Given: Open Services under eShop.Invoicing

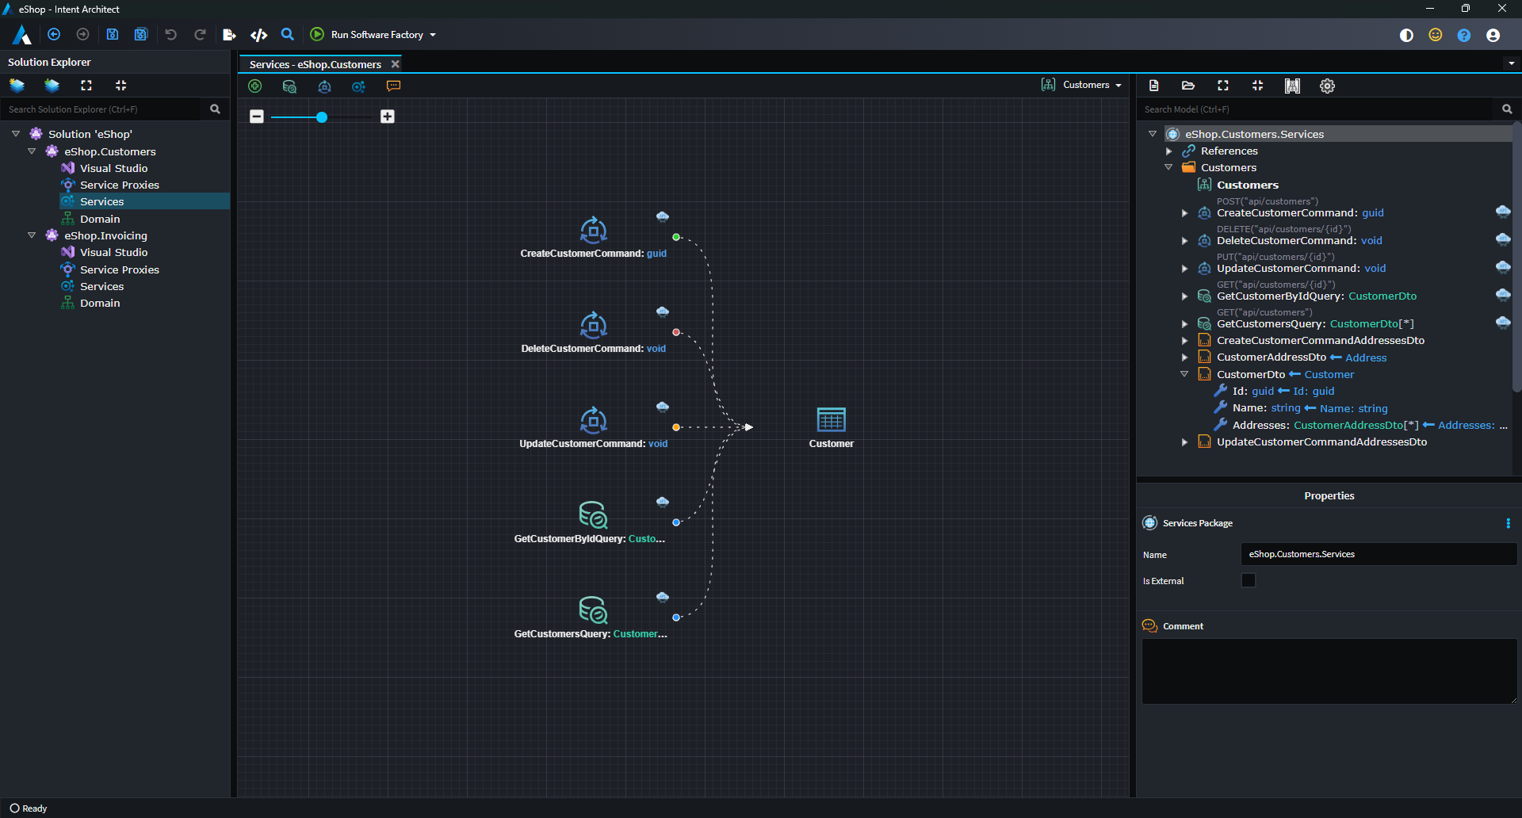Looking at the screenshot, I should pos(101,286).
